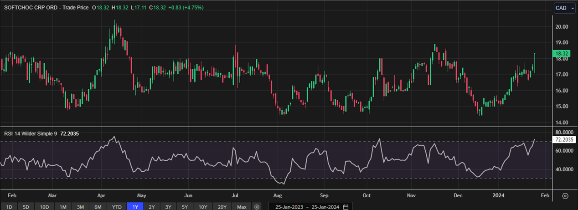
Task: Switch to the 10D time range
Action: pyautogui.click(x=44, y=207)
